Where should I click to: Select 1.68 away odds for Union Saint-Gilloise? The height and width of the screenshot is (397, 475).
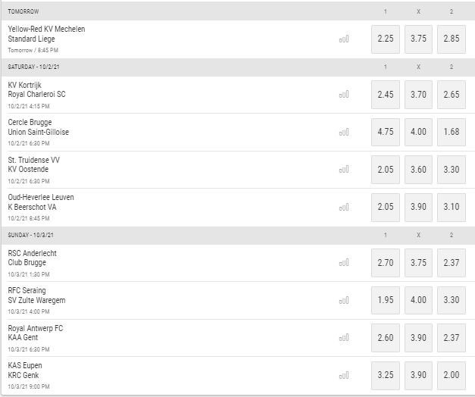point(452,132)
